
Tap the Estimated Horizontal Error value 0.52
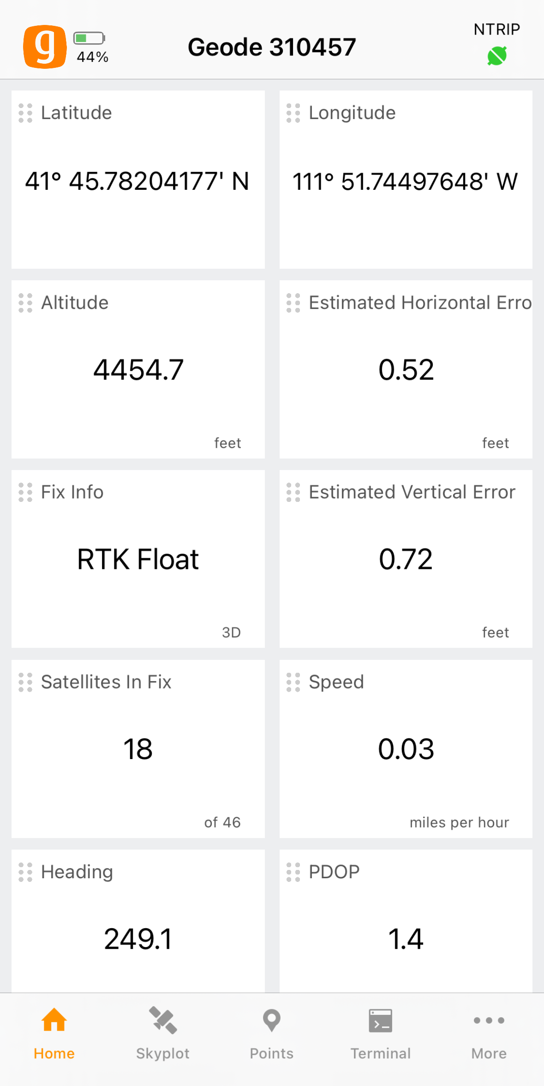(406, 370)
